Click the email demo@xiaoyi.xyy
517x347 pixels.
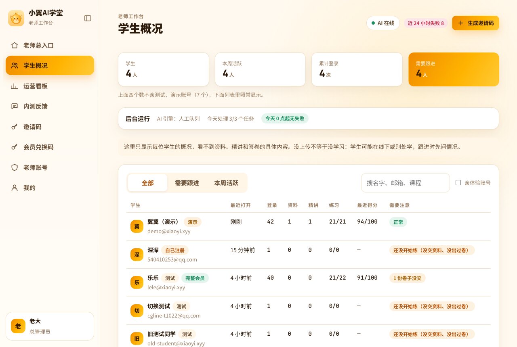pos(169,231)
